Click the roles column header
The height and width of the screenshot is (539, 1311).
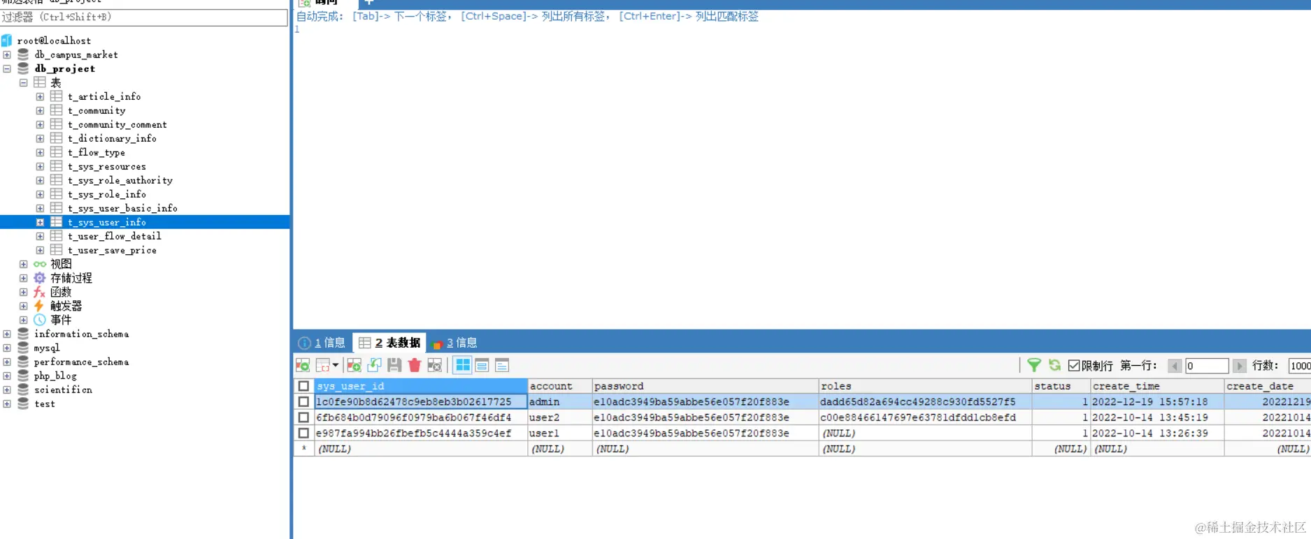click(x=925, y=386)
